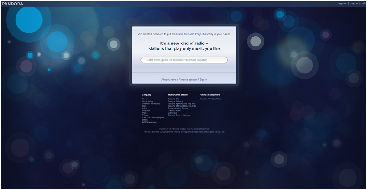
Task: Play the Today's Country genre station
Action: 175,101
